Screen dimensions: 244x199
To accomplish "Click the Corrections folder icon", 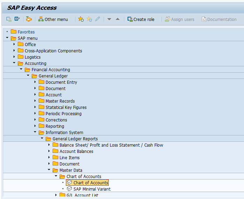I will (41, 119).
